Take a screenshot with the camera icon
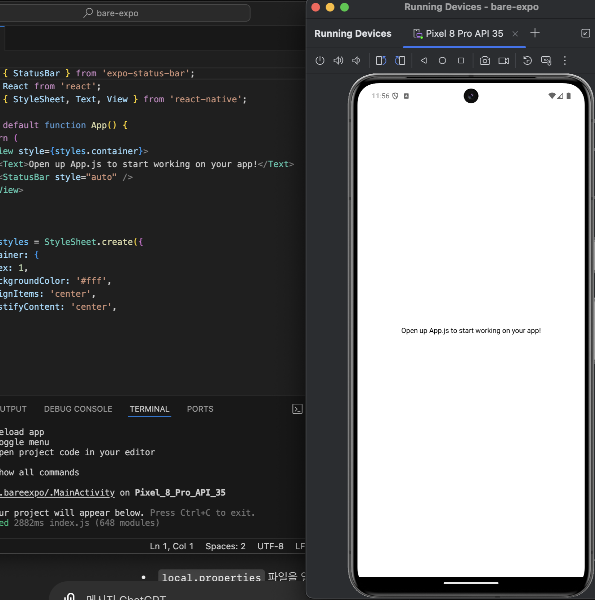 (484, 61)
